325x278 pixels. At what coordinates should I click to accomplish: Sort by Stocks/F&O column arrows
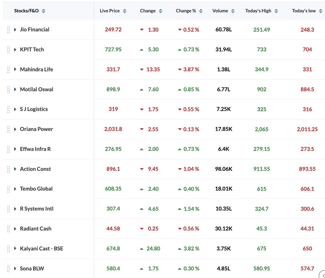tap(44, 11)
